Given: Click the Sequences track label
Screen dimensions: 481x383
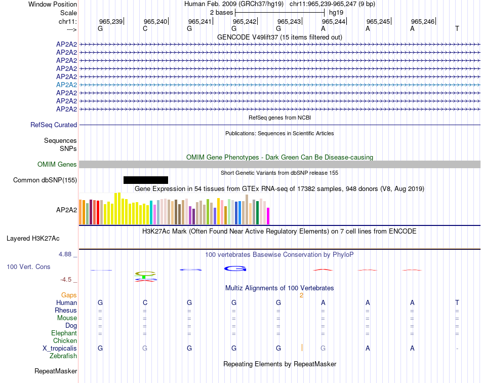Looking at the screenshot, I should [60, 140].
